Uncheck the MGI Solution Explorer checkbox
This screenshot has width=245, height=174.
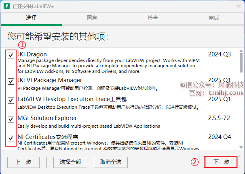coord(11,119)
